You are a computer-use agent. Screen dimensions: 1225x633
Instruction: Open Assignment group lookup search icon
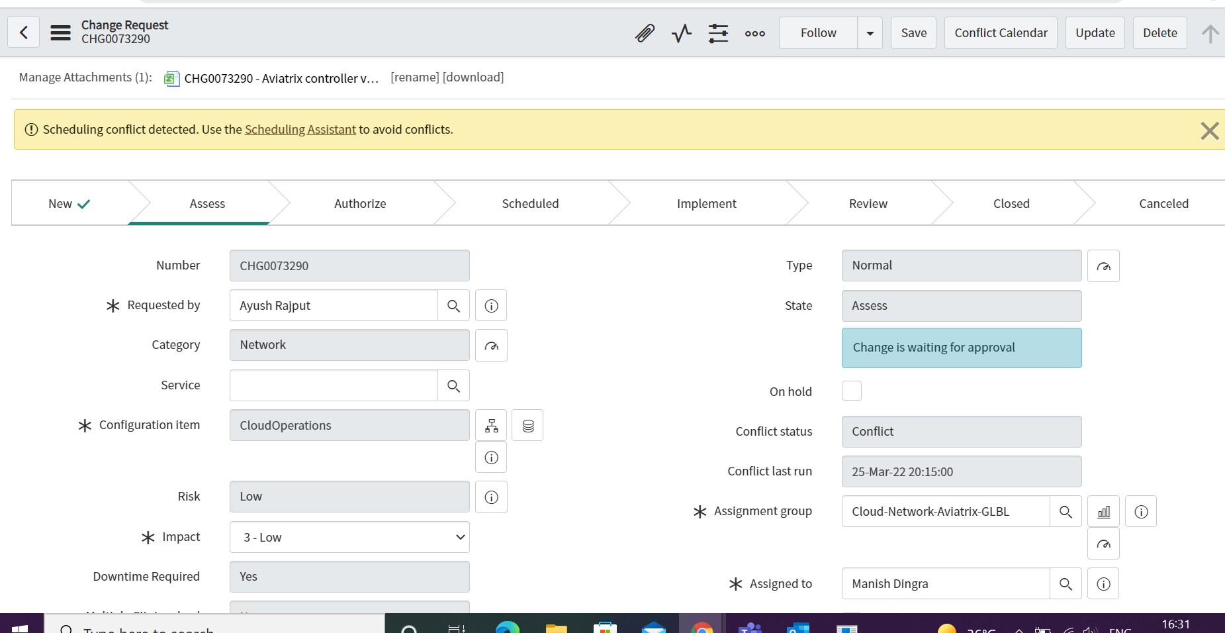[x=1066, y=512]
